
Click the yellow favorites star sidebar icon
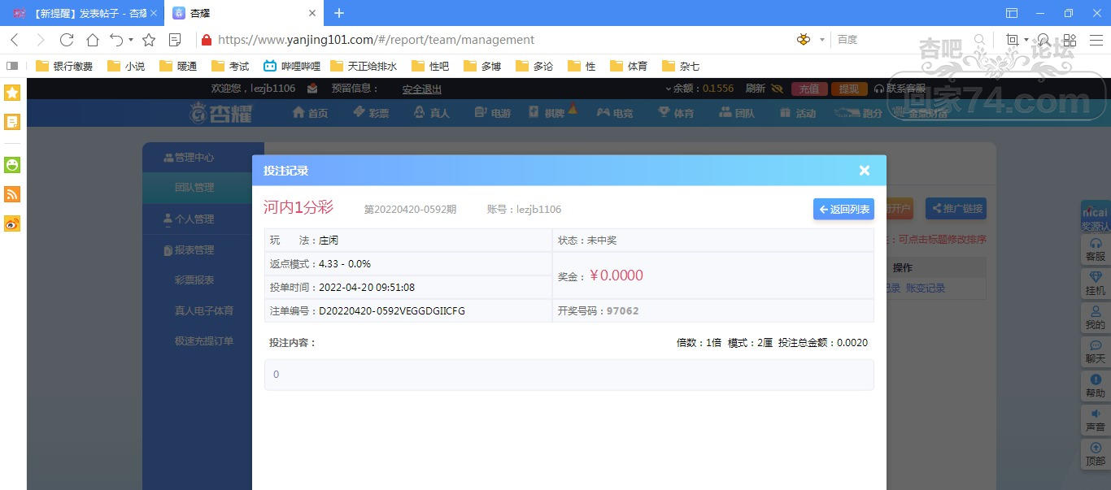coord(12,93)
